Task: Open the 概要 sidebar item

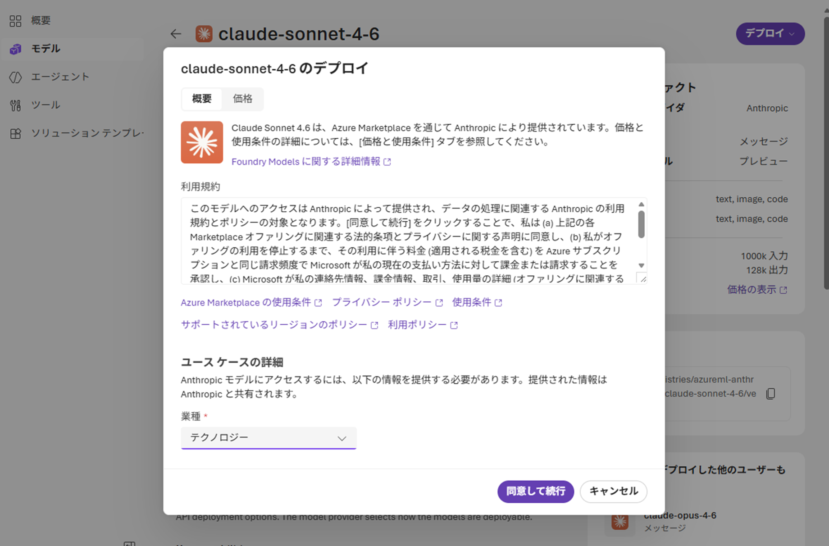Action: pos(72,21)
